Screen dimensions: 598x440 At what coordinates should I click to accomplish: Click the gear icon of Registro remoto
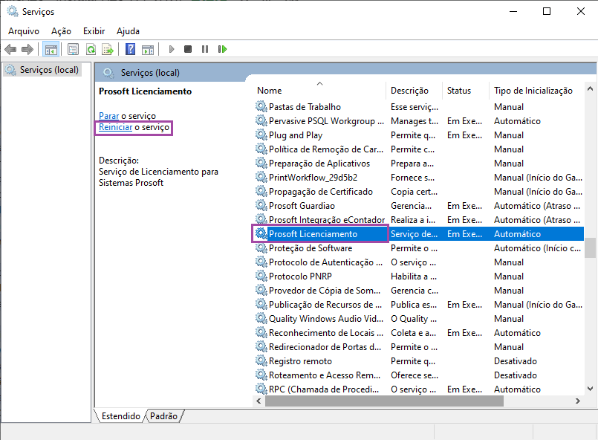coord(261,361)
